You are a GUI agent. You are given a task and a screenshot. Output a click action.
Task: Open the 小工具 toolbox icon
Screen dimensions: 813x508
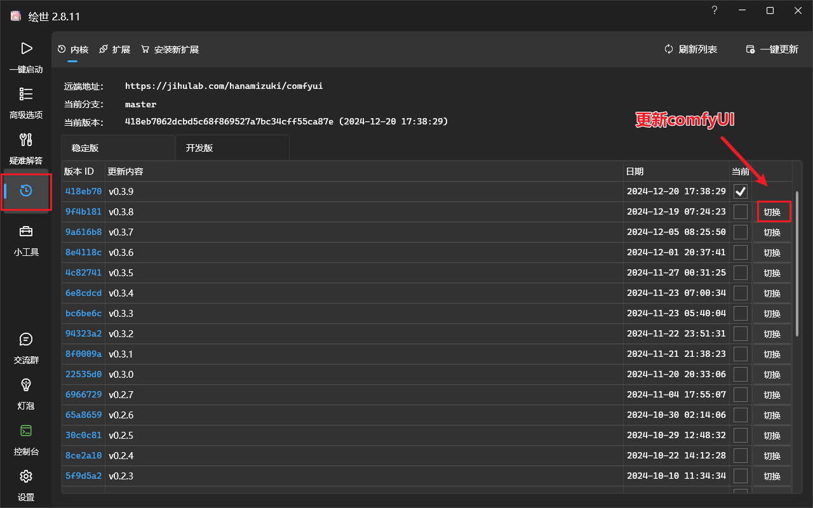(x=26, y=232)
